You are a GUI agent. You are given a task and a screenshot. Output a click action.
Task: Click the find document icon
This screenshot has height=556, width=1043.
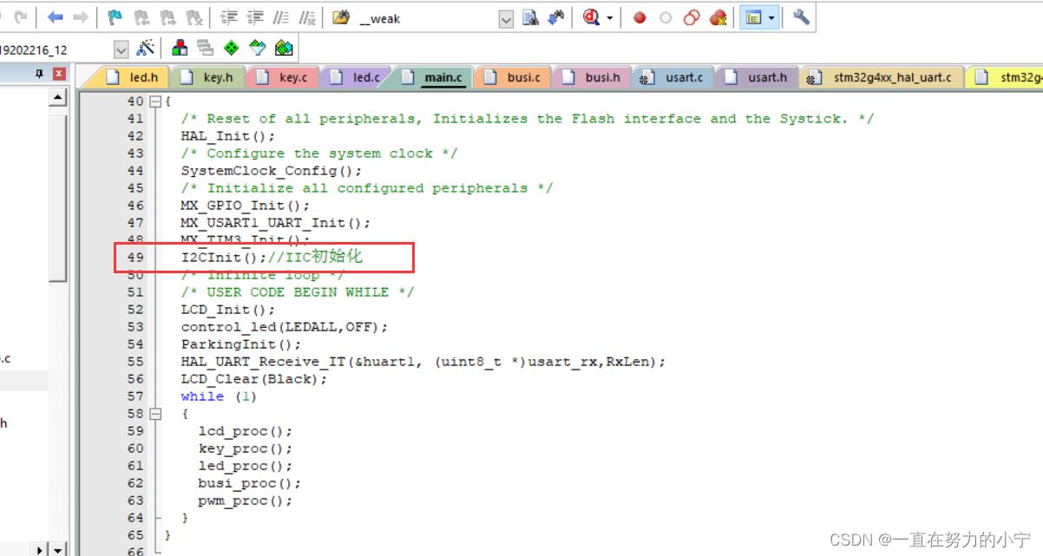(530, 16)
